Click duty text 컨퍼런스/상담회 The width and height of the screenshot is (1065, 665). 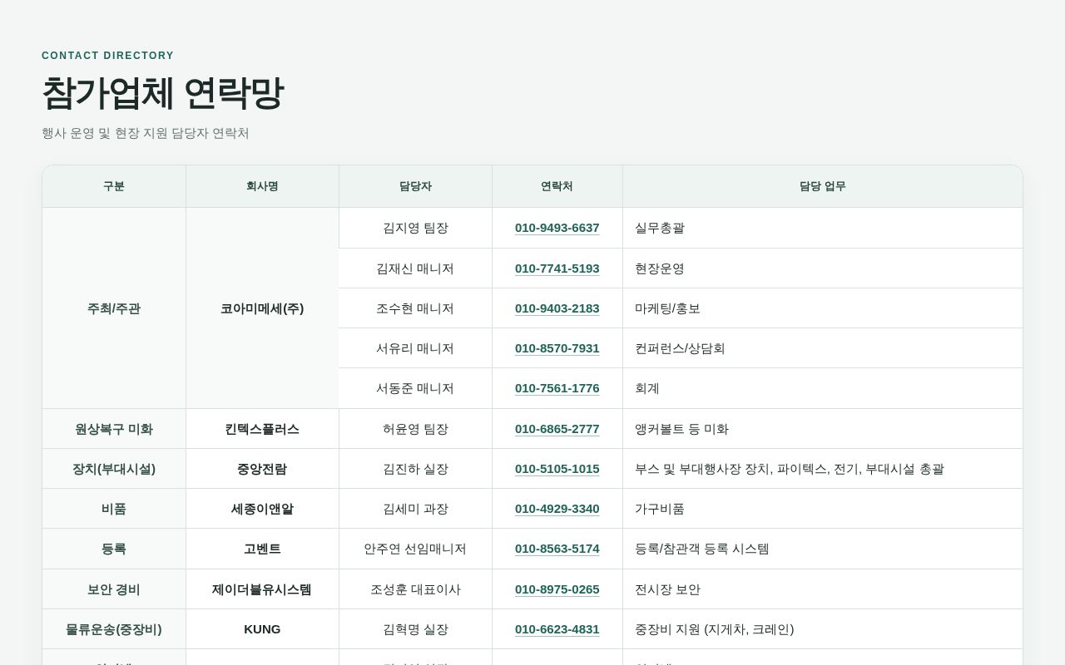[x=680, y=348]
